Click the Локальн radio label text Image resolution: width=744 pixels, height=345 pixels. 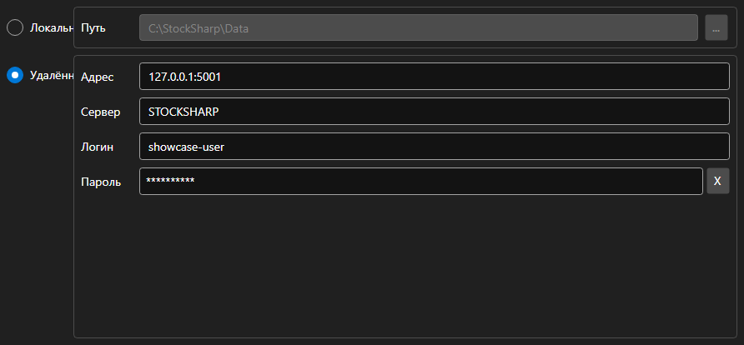(52, 27)
